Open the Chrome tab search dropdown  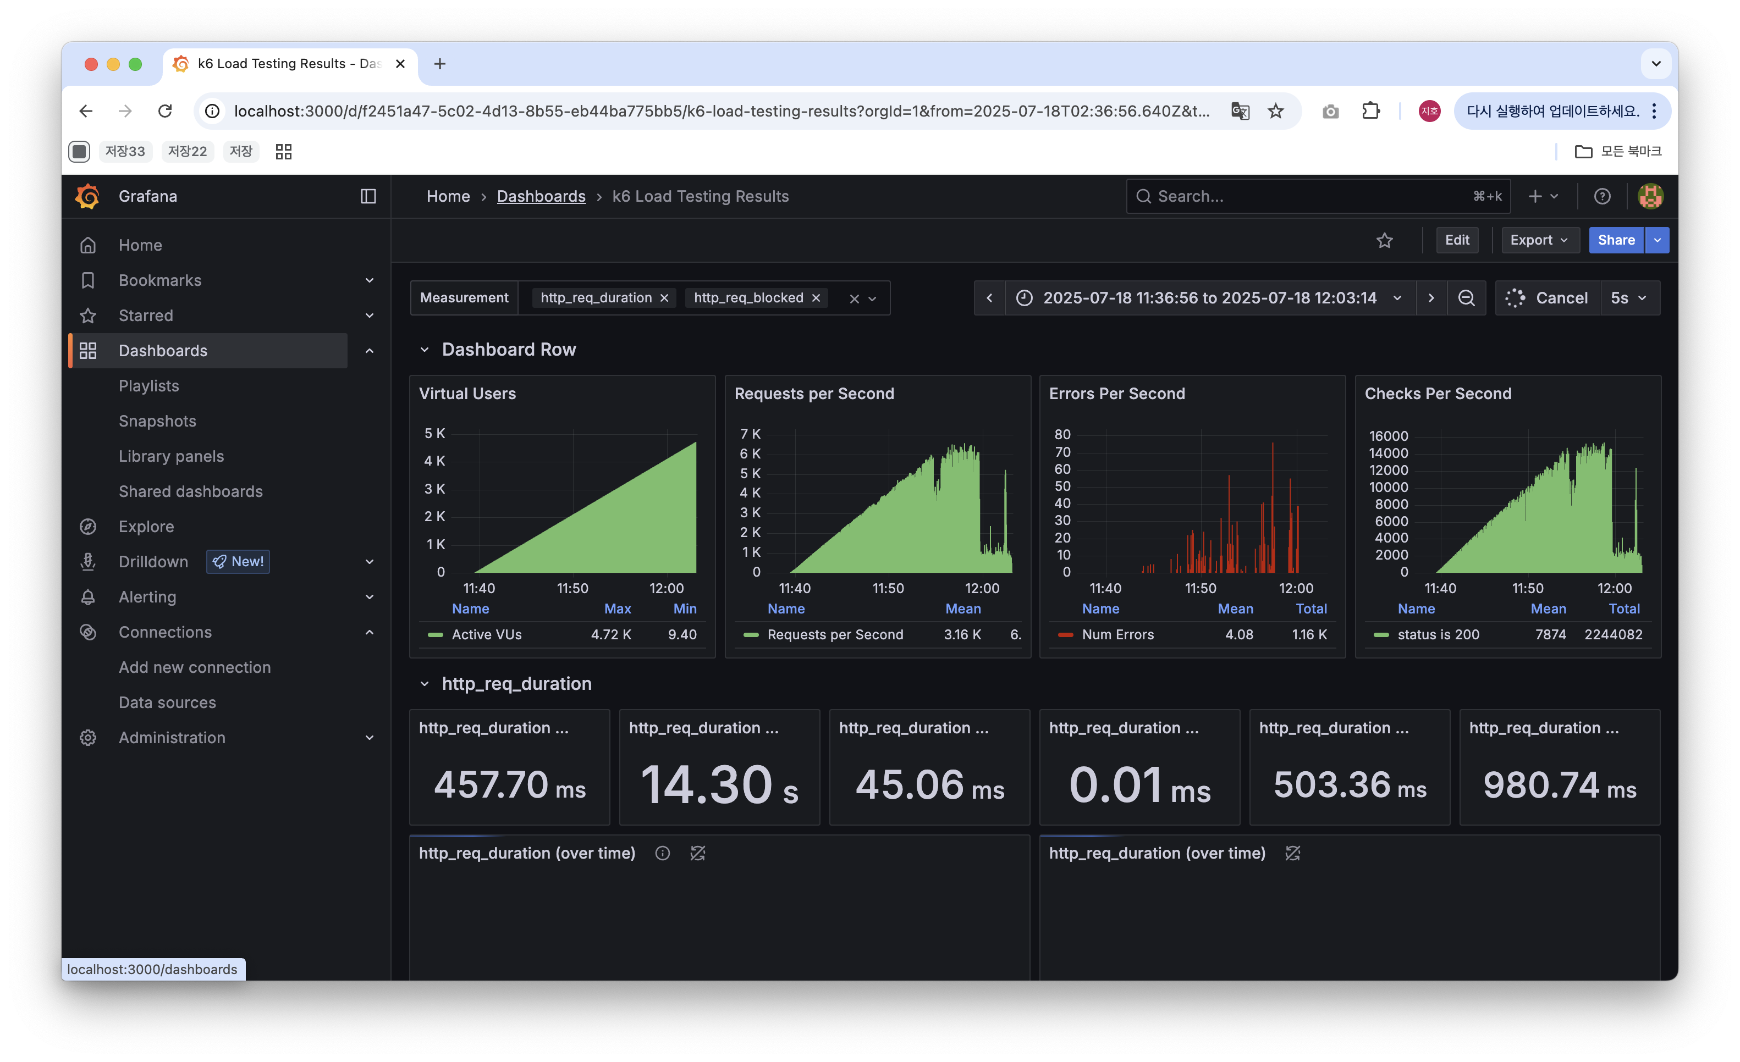pos(1655,64)
